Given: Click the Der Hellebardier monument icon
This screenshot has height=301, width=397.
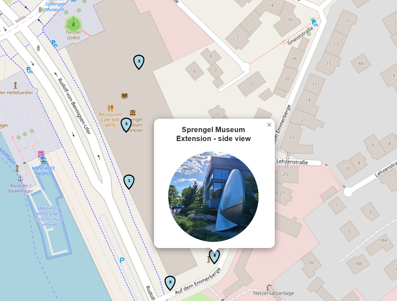Looking at the screenshot, I should [x=16, y=86].
